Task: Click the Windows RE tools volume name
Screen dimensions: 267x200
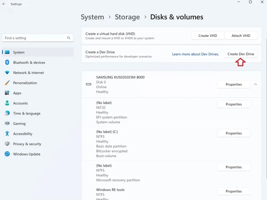Action: coord(110,190)
